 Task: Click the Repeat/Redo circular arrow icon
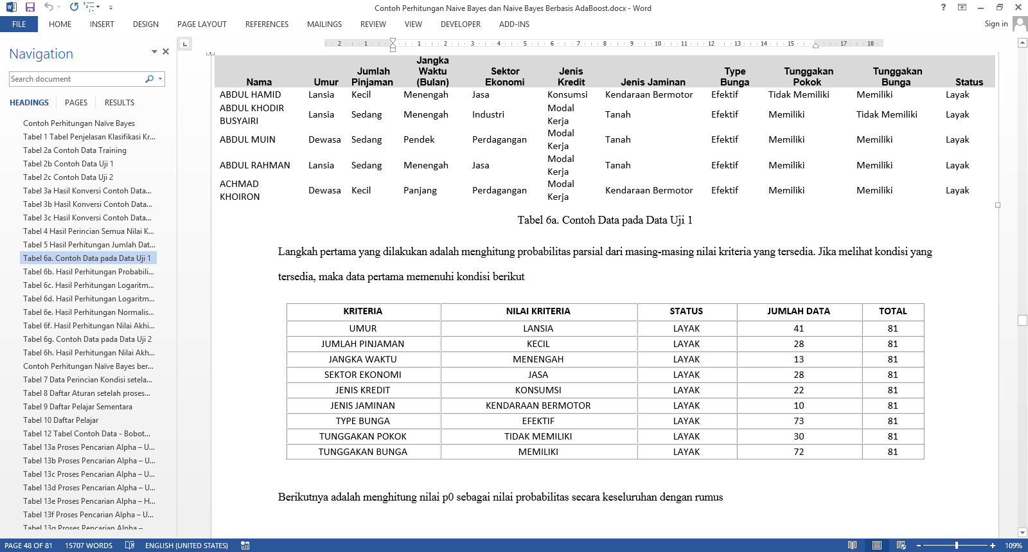pyautogui.click(x=74, y=7)
